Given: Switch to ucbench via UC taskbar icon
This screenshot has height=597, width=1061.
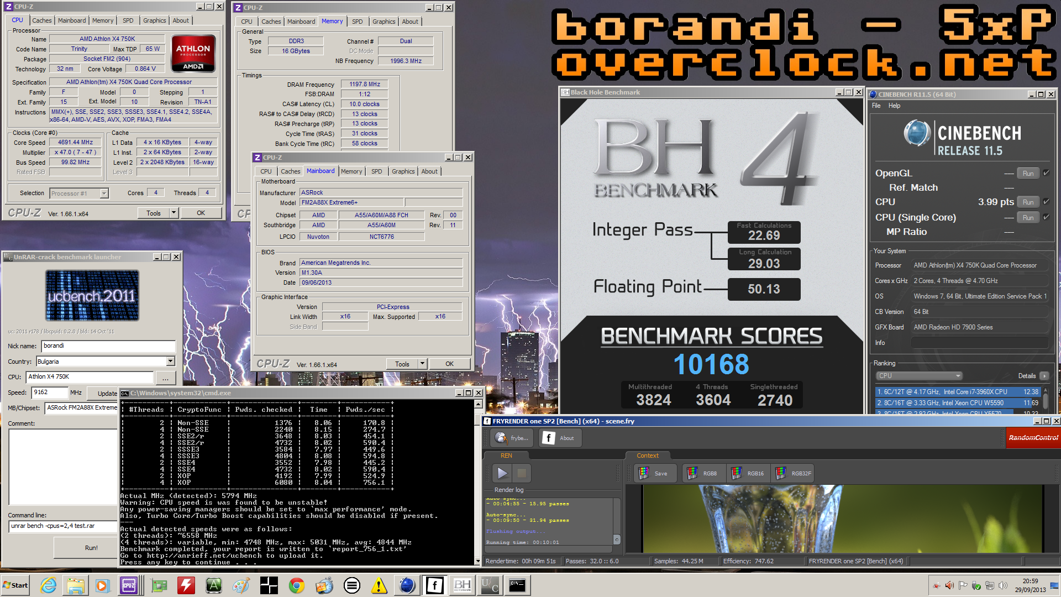Looking at the screenshot, I should (x=490, y=585).
